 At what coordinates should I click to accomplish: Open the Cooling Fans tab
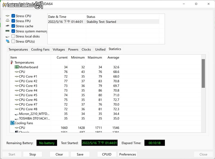coord(40,49)
